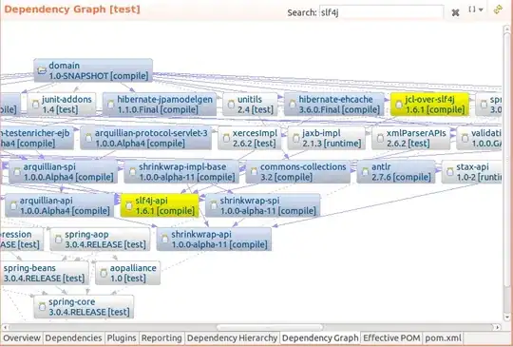This screenshot has width=513, height=347.
Task: Click the jar icon of commons-collections node
Action: (254, 172)
